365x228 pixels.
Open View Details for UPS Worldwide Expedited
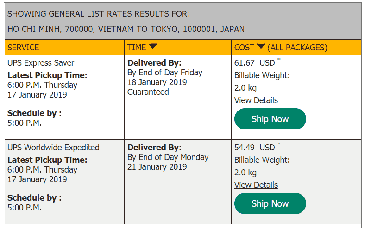256,185
